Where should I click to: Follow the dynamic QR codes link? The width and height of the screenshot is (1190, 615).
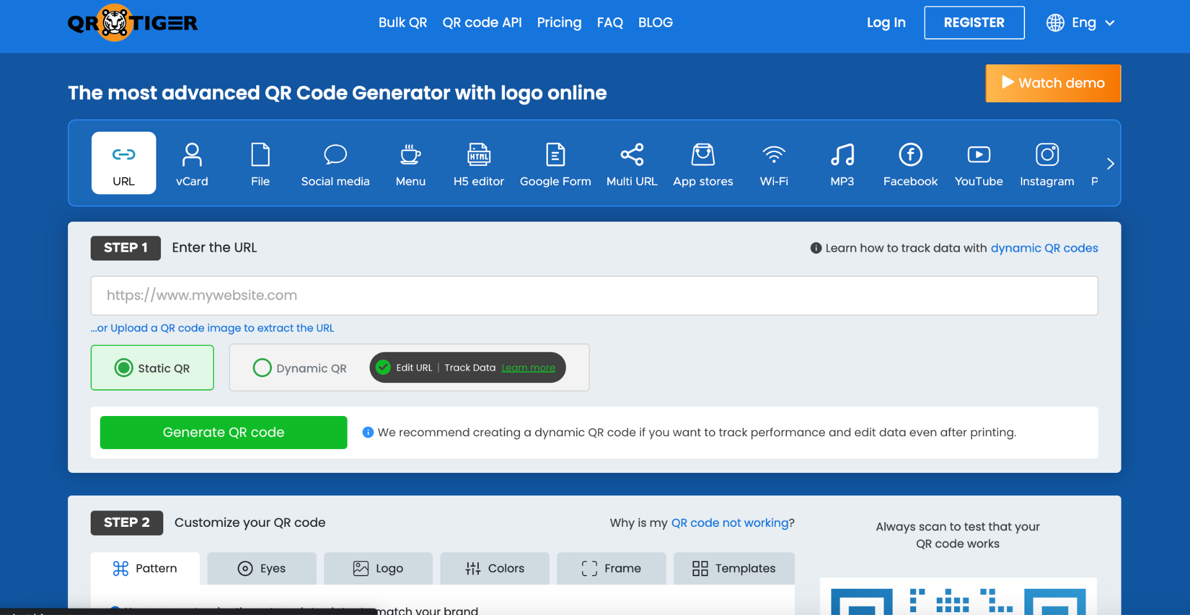coord(1044,248)
